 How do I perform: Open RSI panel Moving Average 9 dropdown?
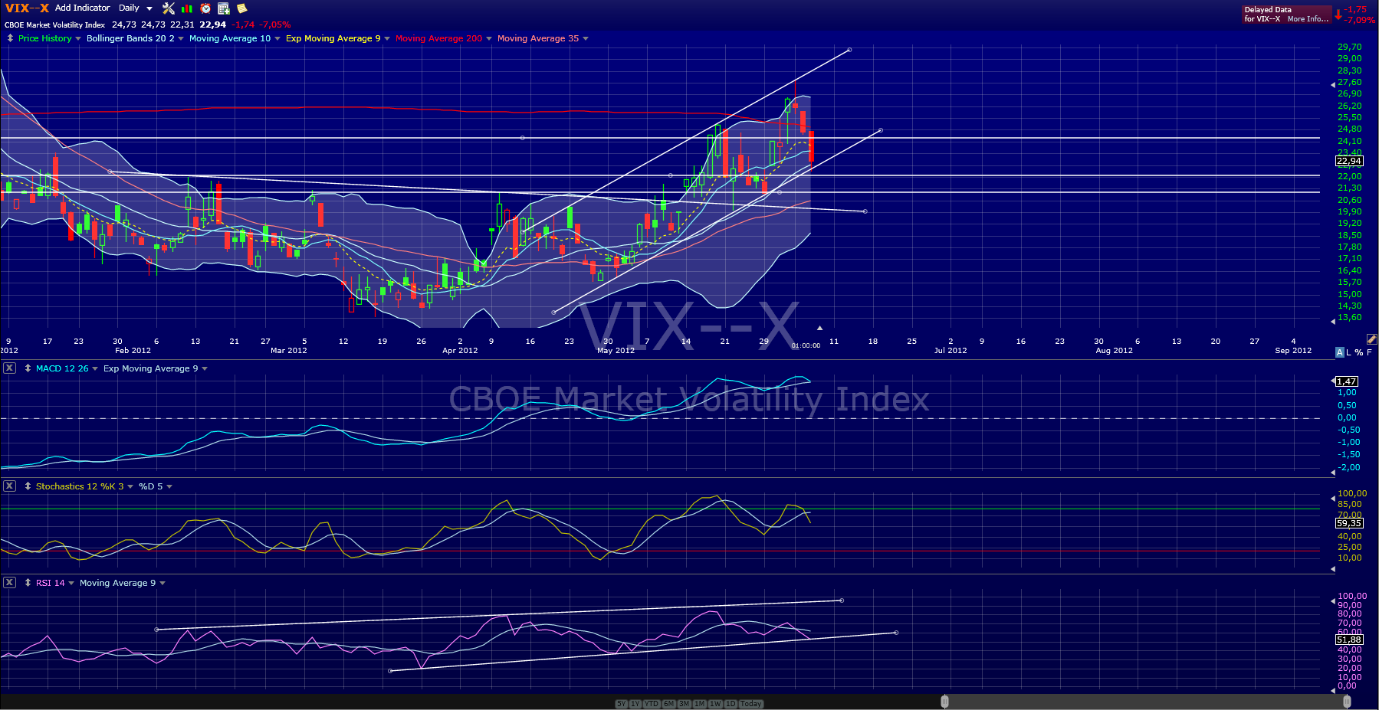click(x=163, y=584)
